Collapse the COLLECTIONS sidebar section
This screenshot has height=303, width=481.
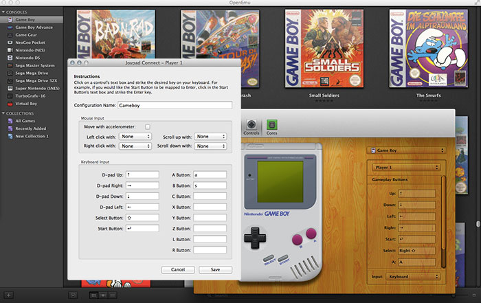click(3, 113)
